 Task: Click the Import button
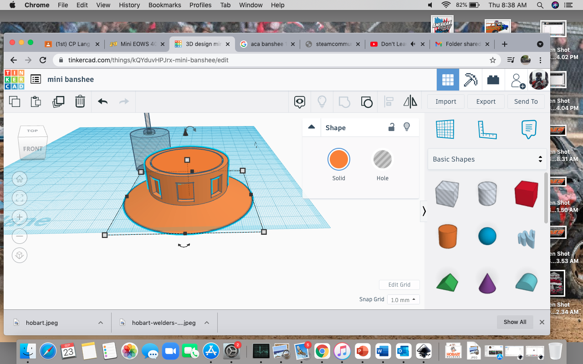click(446, 101)
